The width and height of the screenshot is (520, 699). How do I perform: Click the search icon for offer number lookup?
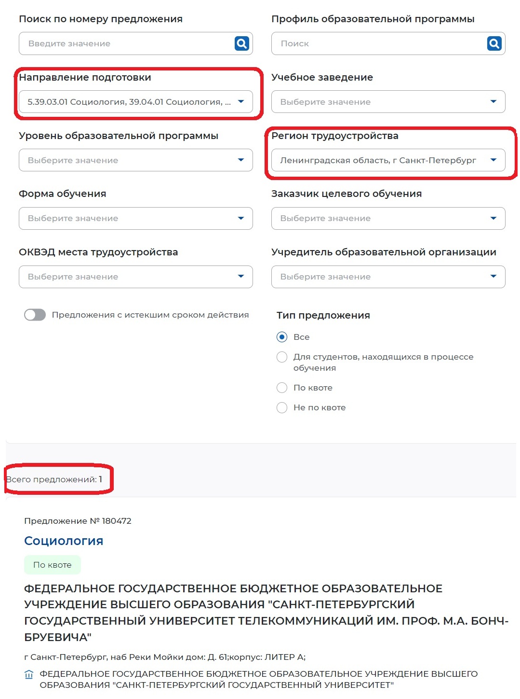tap(240, 43)
